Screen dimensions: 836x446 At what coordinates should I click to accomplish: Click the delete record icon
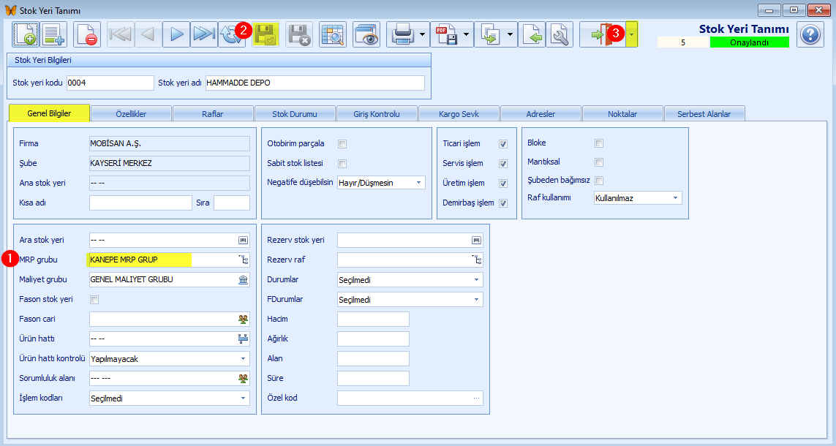[x=87, y=34]
